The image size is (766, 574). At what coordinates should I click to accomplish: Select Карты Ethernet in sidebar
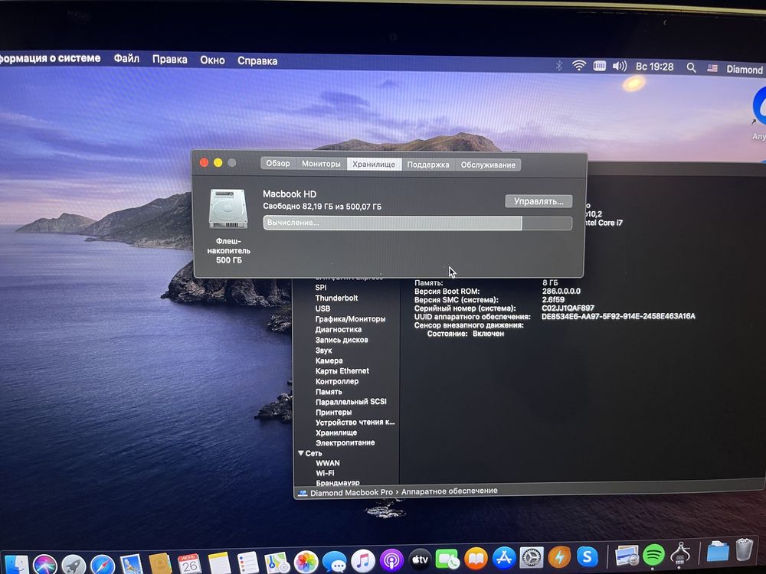point(342,371)
